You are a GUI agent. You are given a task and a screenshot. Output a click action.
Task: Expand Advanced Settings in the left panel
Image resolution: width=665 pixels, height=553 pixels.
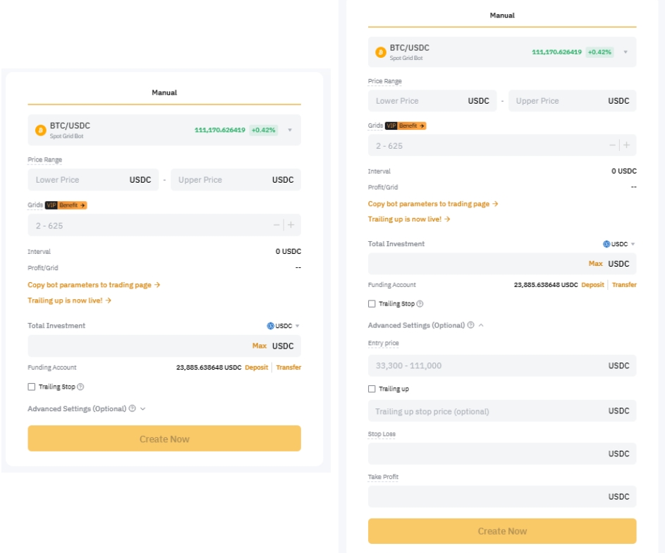(x=142, y=408)
